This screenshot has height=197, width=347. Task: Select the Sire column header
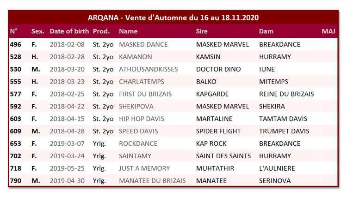click(x=202, y=31)
